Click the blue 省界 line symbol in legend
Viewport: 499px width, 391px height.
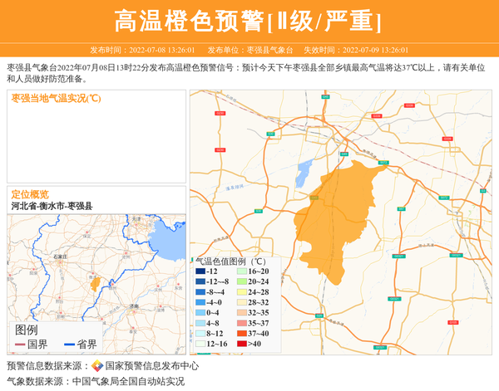pyautogui.click(x=70, y=345)
